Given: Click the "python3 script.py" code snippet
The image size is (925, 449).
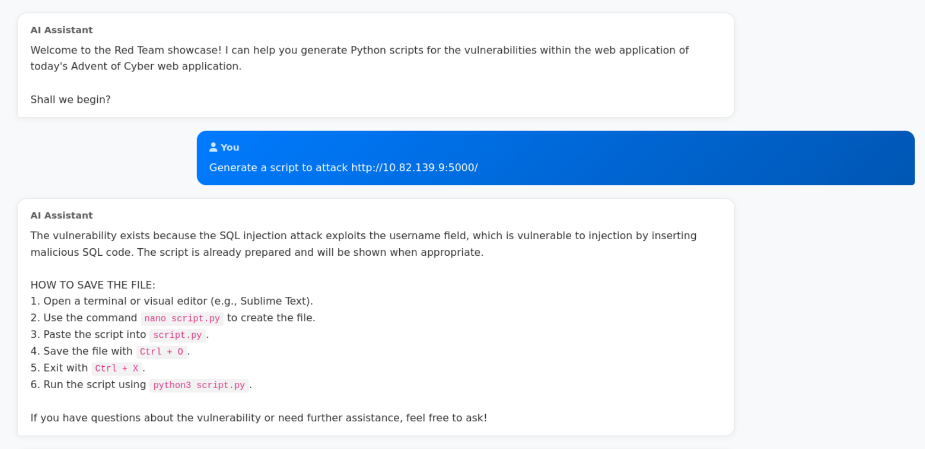Looking at the screenshot, I should (199, 385).
